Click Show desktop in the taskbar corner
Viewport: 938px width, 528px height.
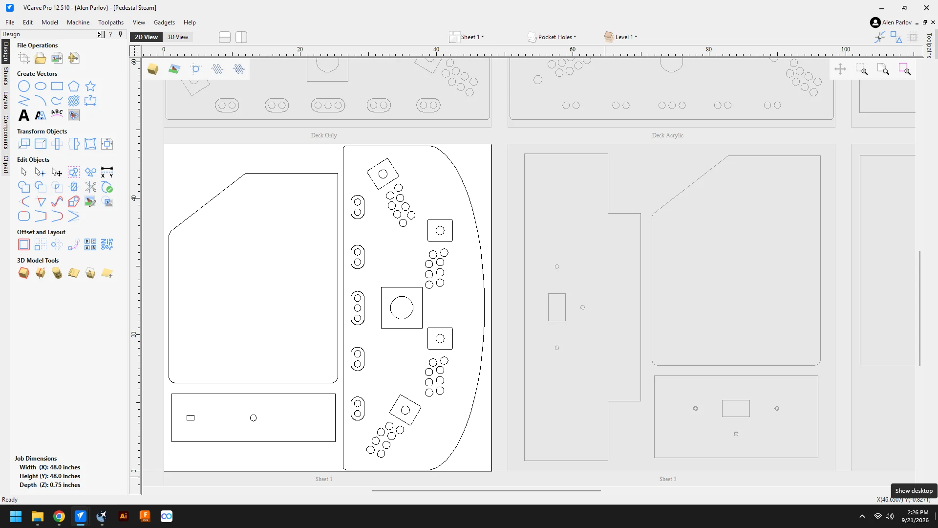tap(935, 516)
